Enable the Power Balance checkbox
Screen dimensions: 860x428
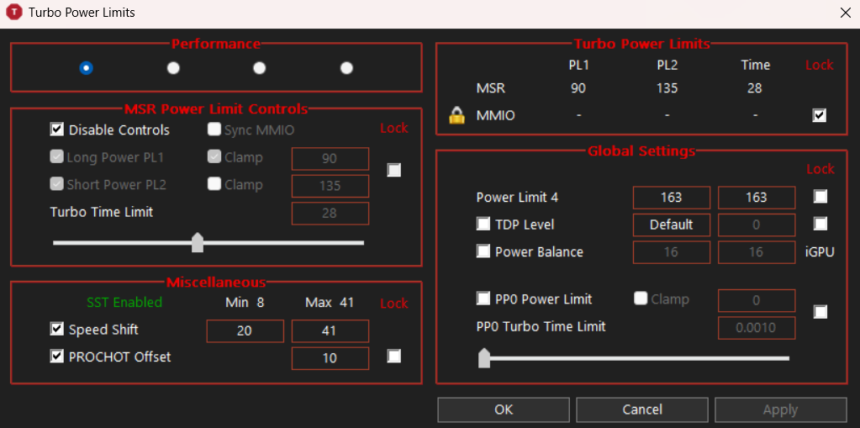pyautogui.click(x=483, y=251)
